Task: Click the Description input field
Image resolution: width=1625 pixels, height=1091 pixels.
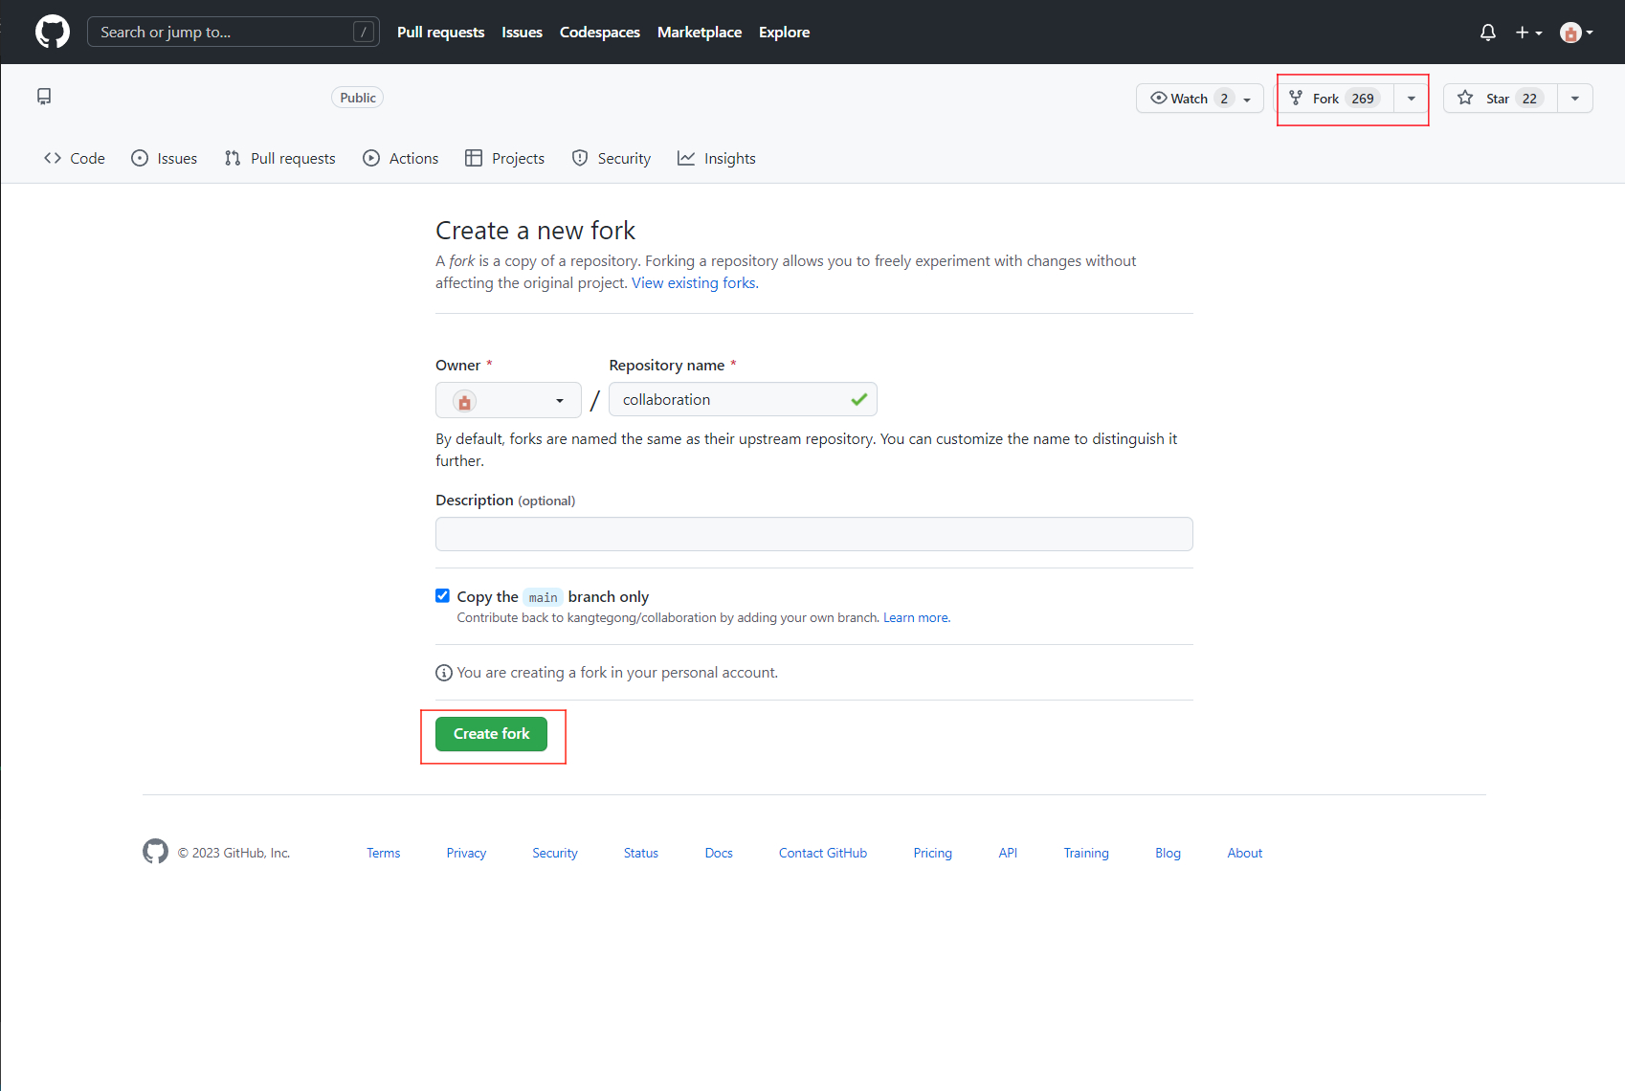Action: (x=814, y=534)
